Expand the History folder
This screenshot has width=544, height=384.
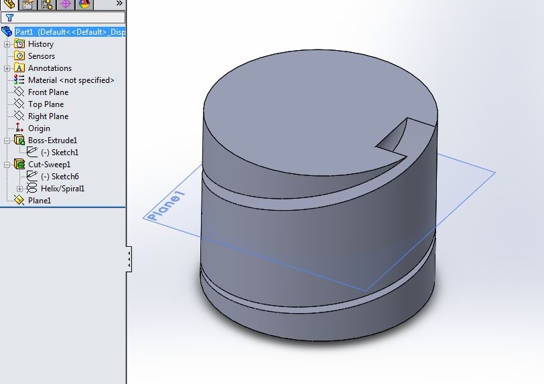point(7,44)
